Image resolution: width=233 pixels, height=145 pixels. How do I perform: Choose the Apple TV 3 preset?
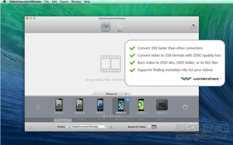(x=162, y=106)
